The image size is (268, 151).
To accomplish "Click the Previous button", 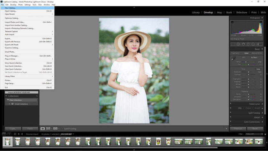I will [x=238, y=129].
